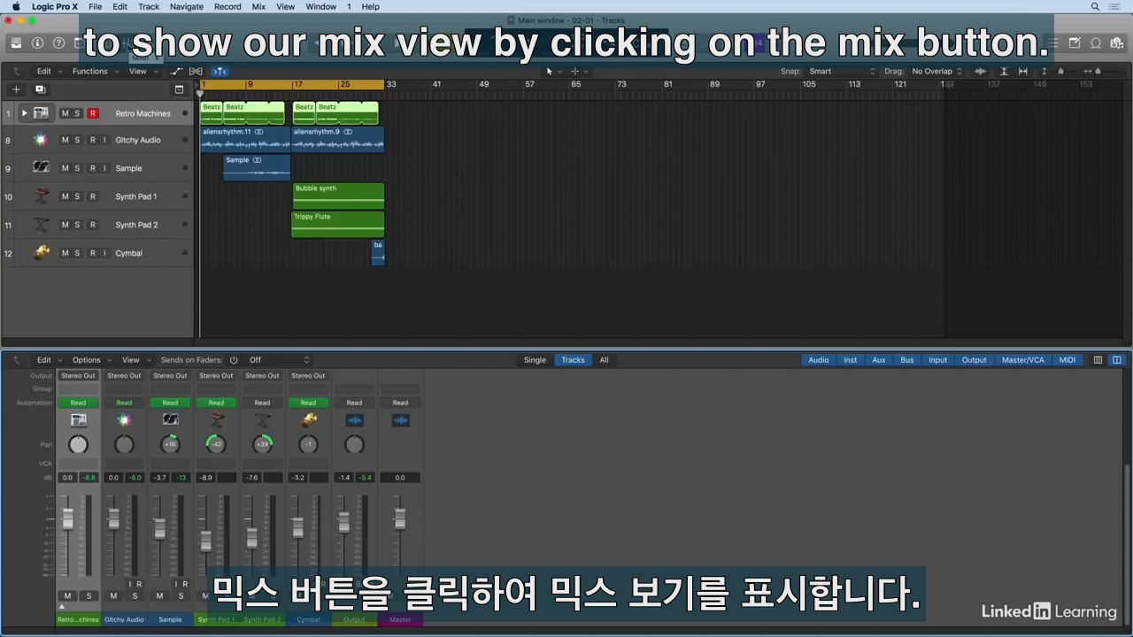The height and width of the screenshot is (637, 1133).
Task: Toggle the catch playhead icon
Action: 220,71
